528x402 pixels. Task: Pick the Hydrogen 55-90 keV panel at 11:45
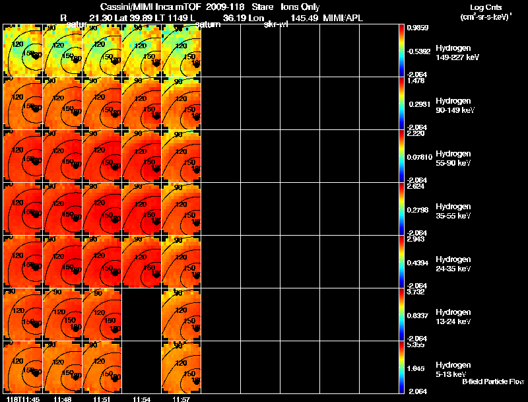point(23,156)
